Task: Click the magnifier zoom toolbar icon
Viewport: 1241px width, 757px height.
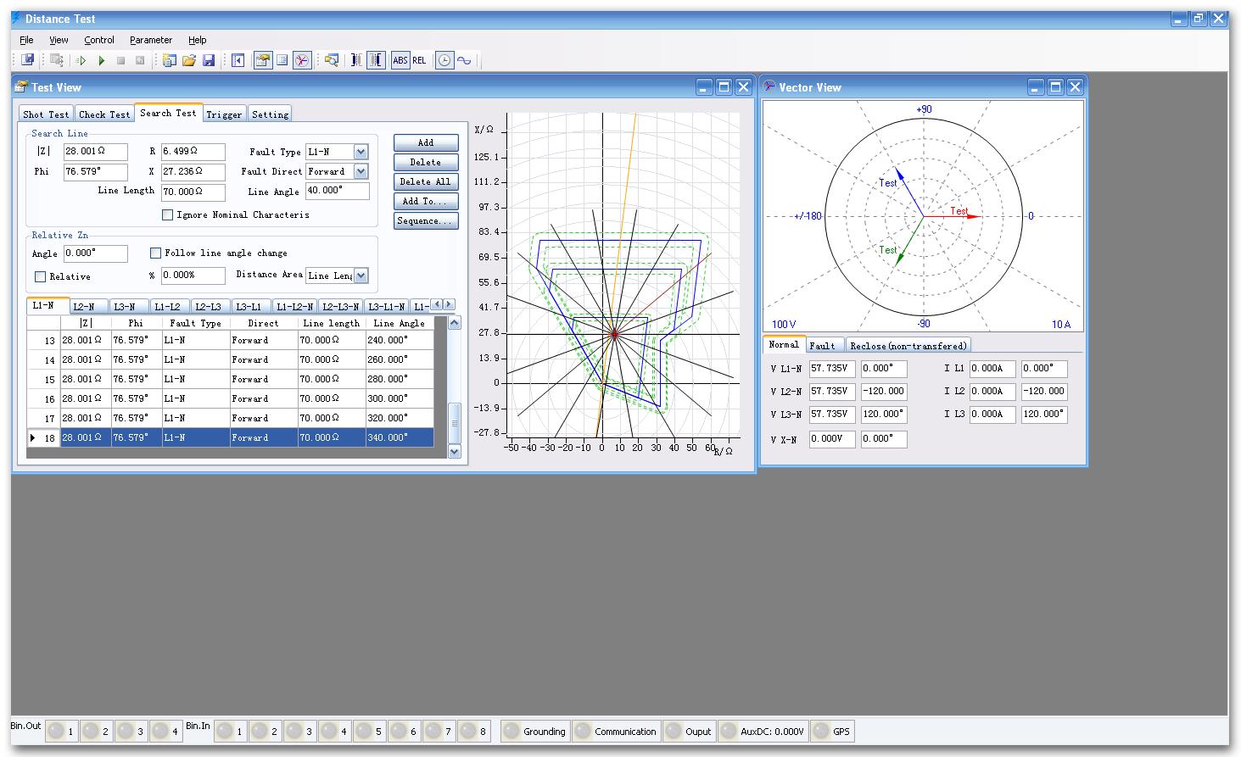Action: pos(332,60)
